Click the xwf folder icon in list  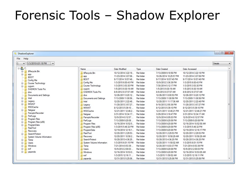(x=82, y=155)
